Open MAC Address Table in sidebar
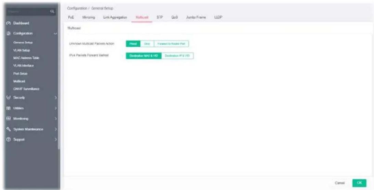Screen dimensions: 374x190 [x=26, y=58]
